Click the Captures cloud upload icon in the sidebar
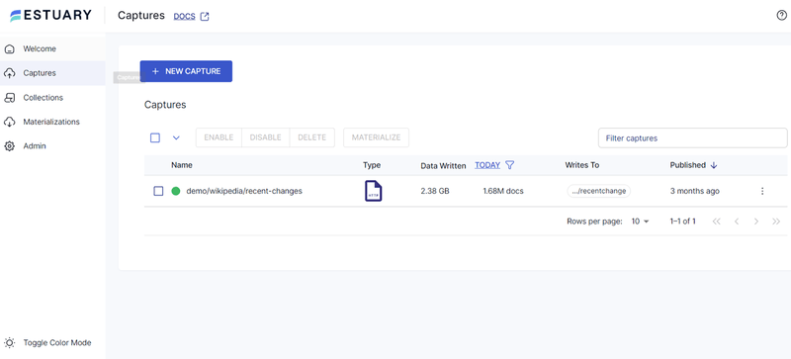This screenshot has height=359, width=791. pyautogui.click(x=9, y=73)
